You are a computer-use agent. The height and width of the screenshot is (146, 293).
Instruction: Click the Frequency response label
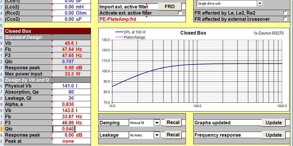(x=218, y=135)
